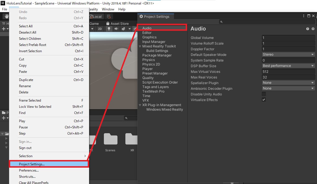Click the Project panel search box
Screen dimensions: 317x184
coord(131,118)
